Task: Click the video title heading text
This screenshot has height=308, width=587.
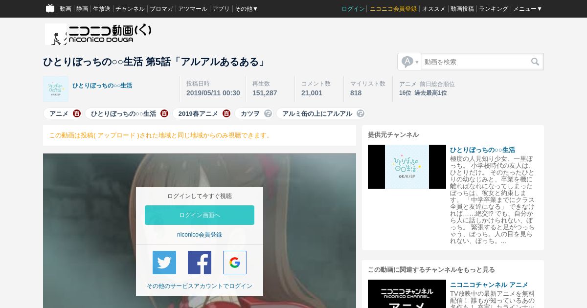Action: click(155, 62)
